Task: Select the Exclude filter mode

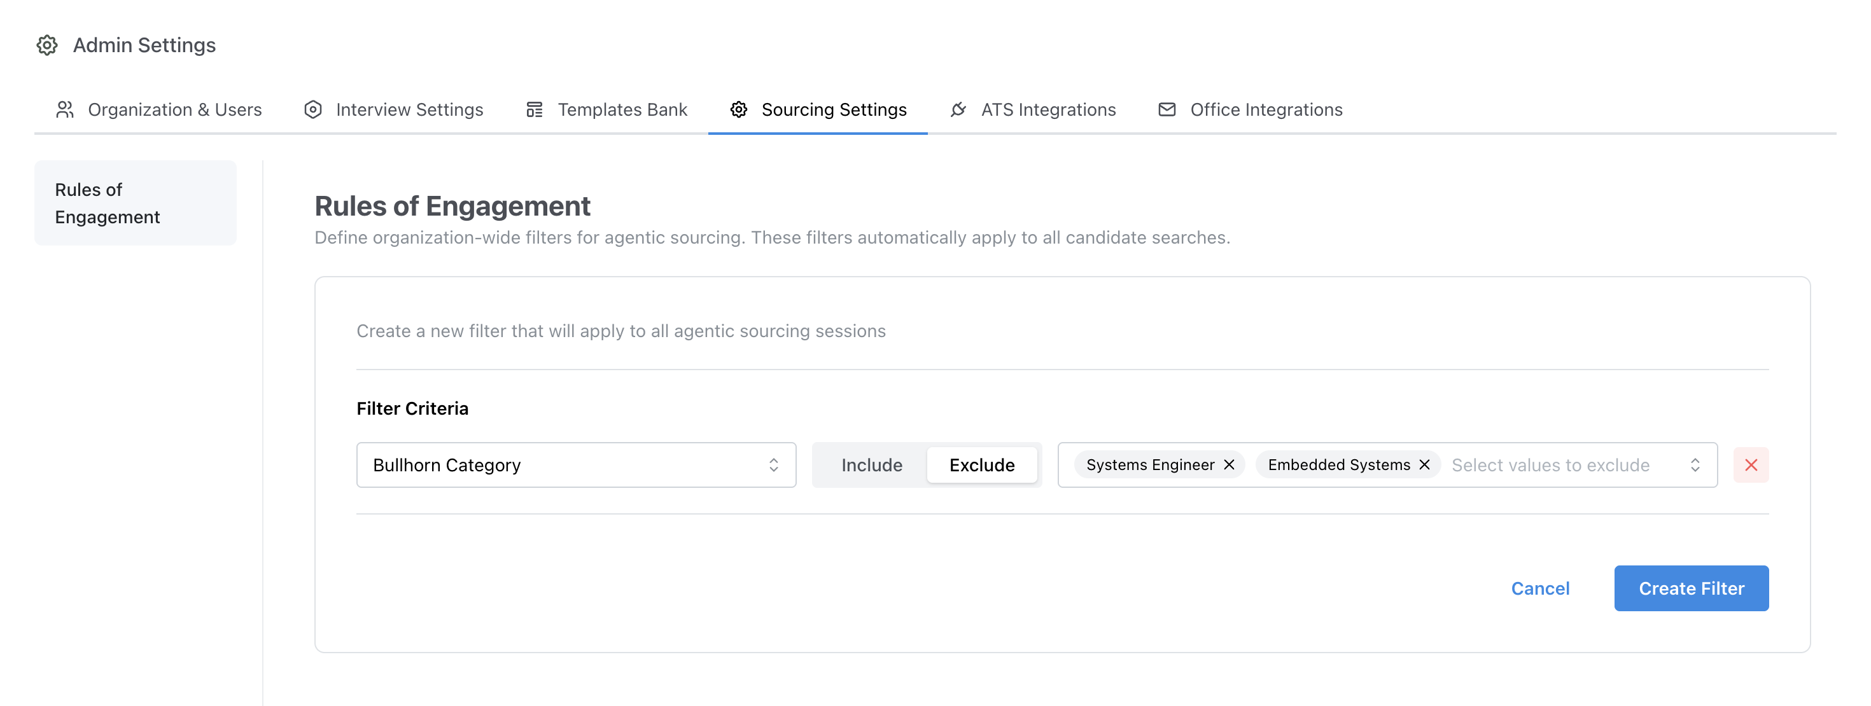Action: pos(981,465)
